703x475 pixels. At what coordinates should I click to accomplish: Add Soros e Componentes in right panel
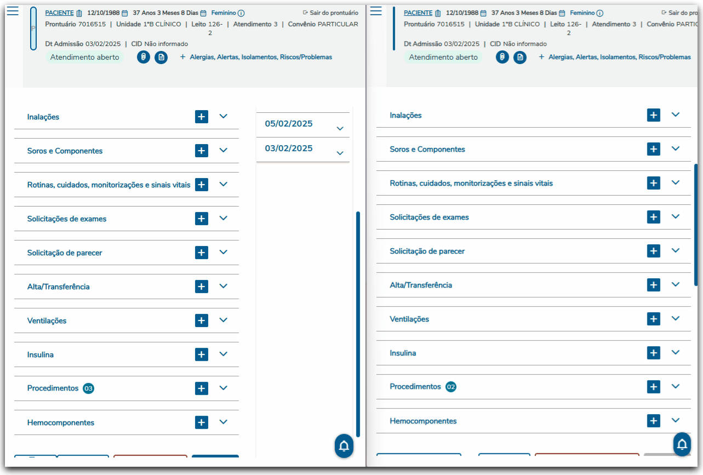point(654,149)
